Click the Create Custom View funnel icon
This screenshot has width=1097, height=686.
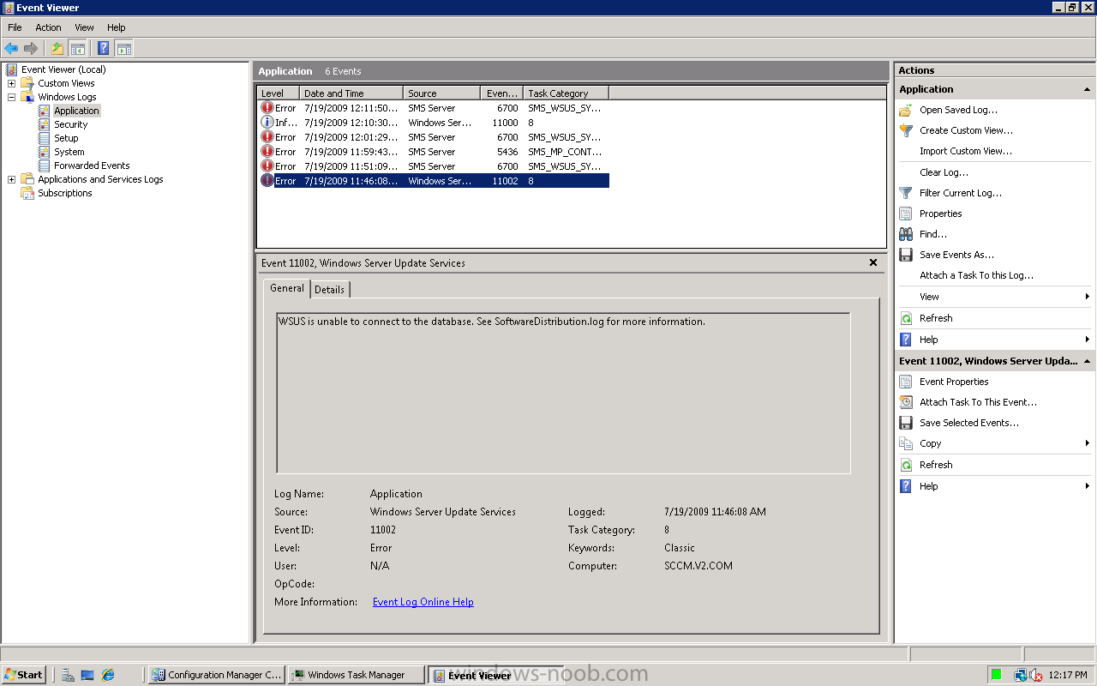[x=906, y=130]
